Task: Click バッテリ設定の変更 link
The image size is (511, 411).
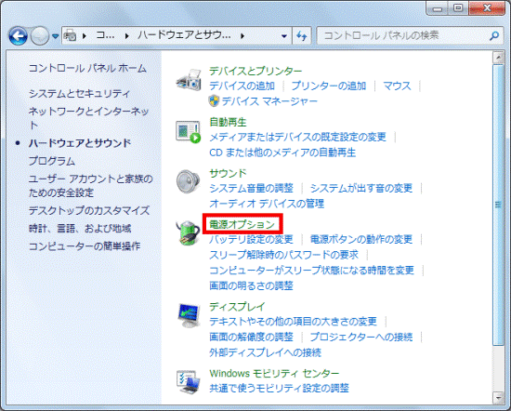Action: (x=251, y=239)
